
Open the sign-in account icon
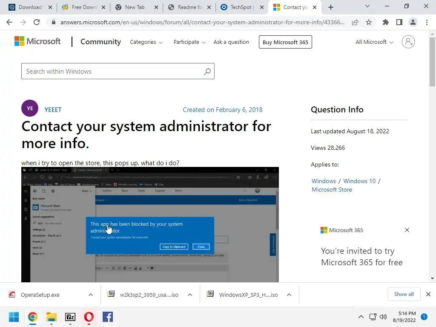coord(408,42)
